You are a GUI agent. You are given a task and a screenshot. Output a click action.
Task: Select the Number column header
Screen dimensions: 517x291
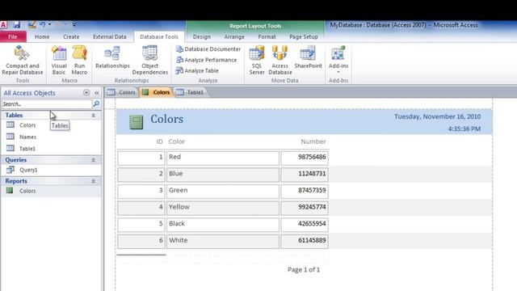(313, 141)
